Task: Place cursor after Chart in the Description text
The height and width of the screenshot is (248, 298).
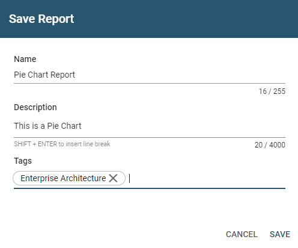Action: 82,126
